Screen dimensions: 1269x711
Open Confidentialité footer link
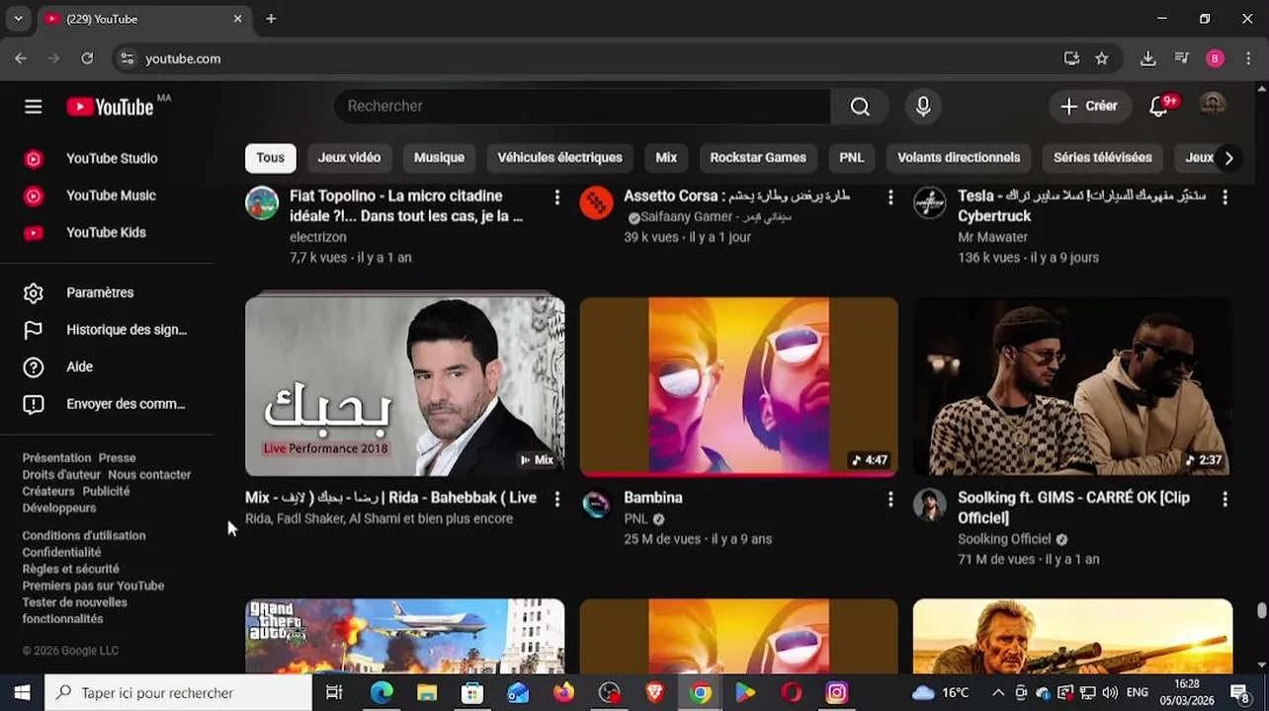(61, 553)
